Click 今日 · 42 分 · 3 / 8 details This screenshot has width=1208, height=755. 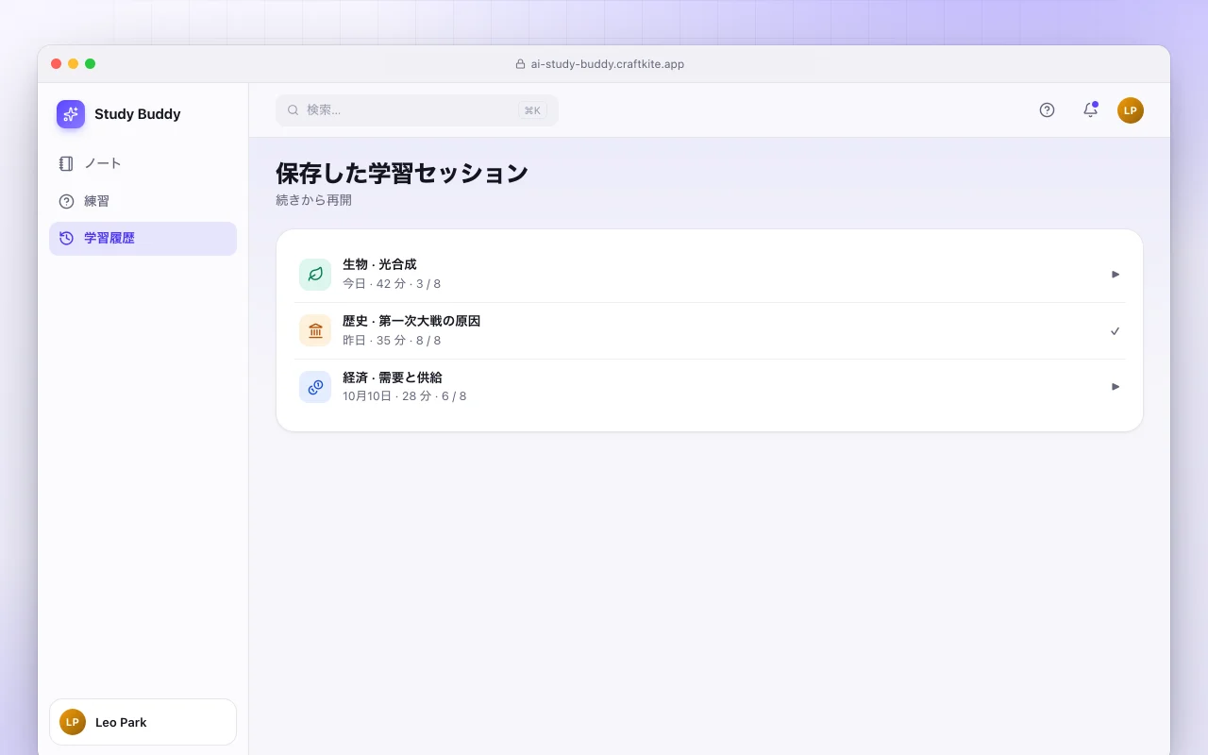[392, 284]
